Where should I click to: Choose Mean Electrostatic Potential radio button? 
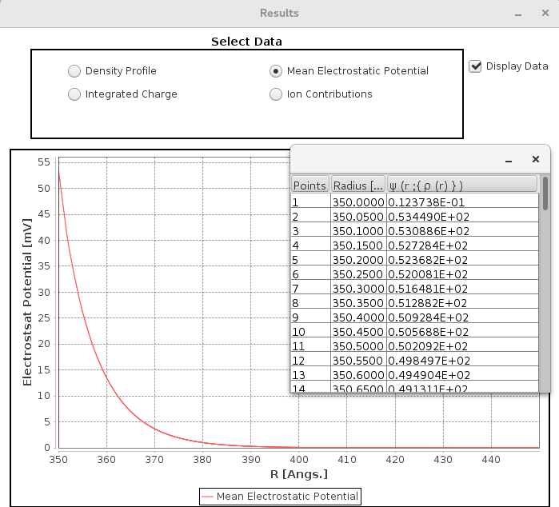coord(275,71)
